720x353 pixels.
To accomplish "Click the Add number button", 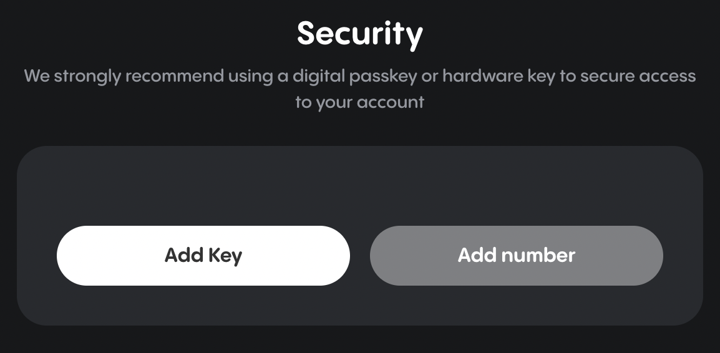I will 516,255.
